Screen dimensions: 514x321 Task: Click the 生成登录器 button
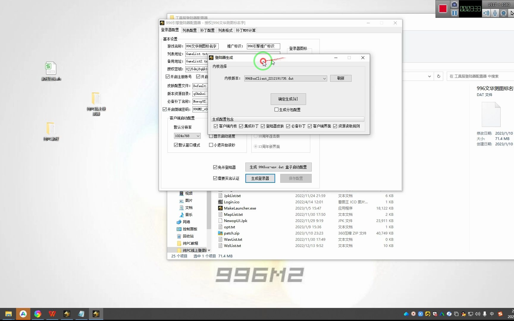click(260, 178)
